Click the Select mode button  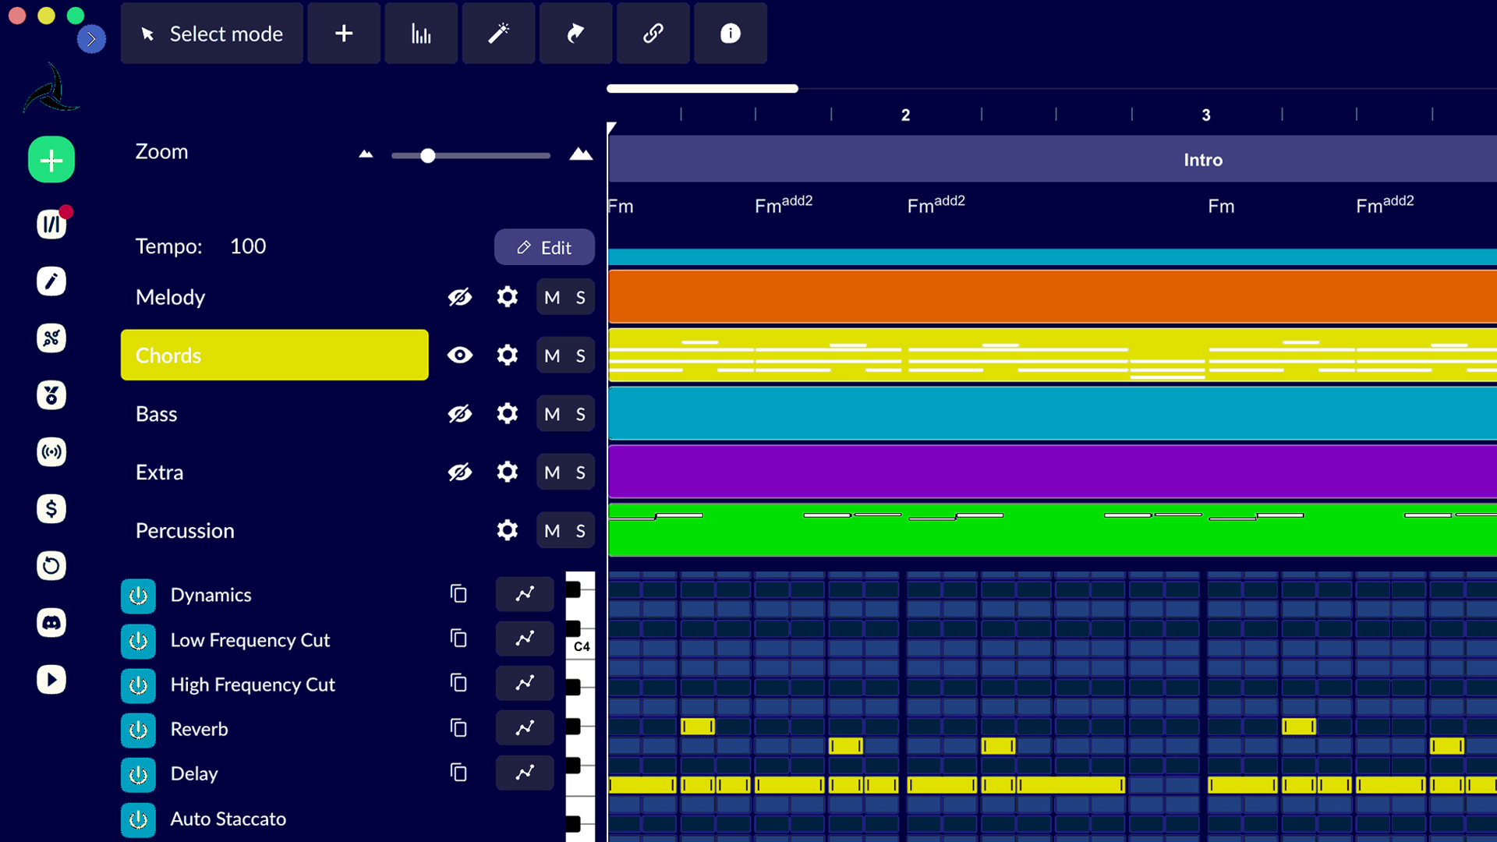[211, 34]
